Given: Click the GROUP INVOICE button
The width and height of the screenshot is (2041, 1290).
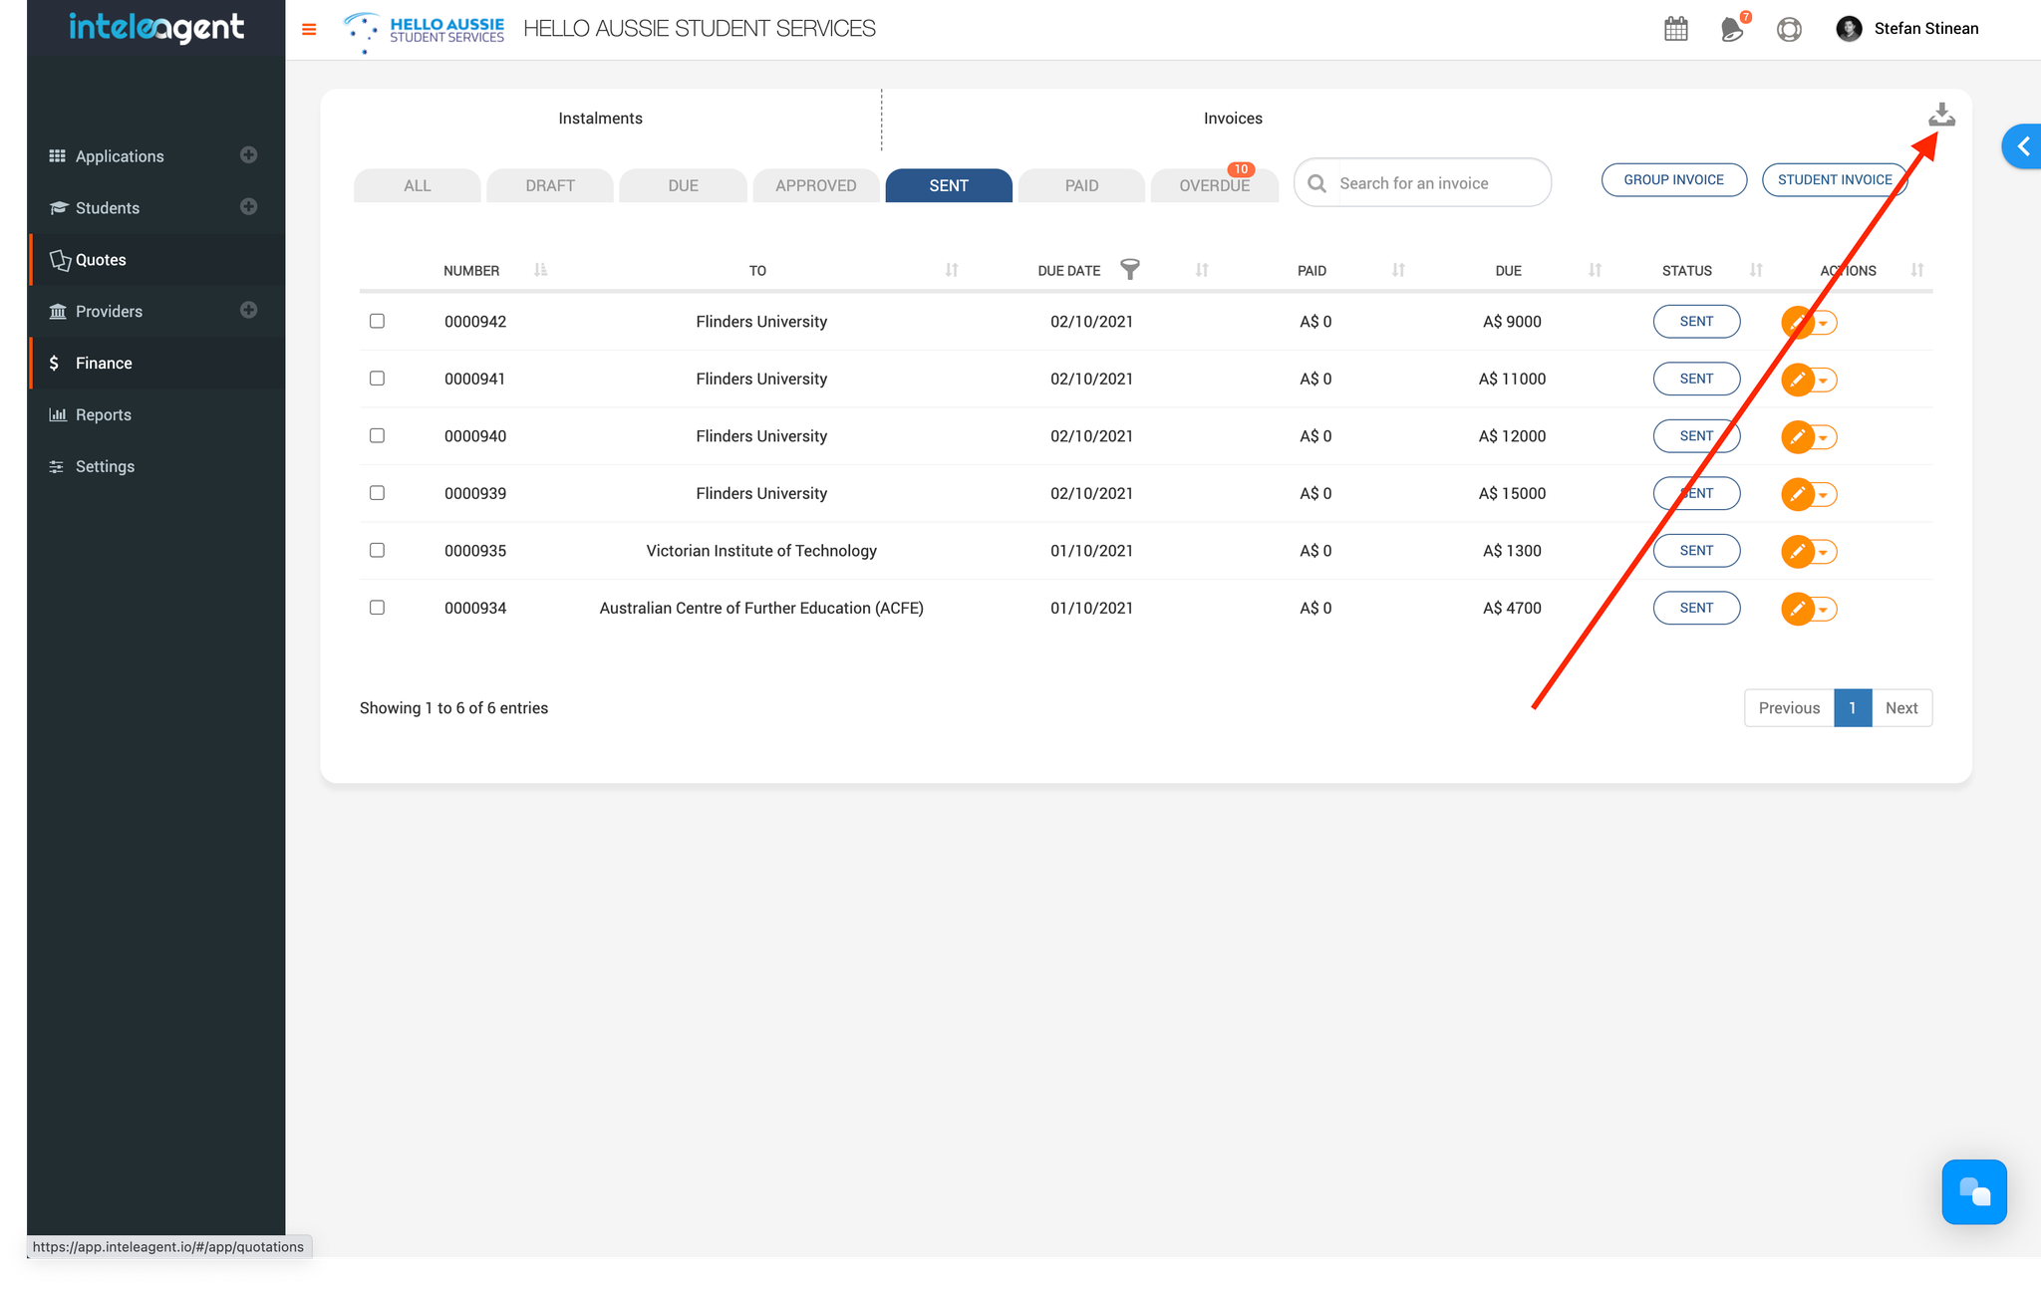Looking at the screenshot, I should (1673, 180).
